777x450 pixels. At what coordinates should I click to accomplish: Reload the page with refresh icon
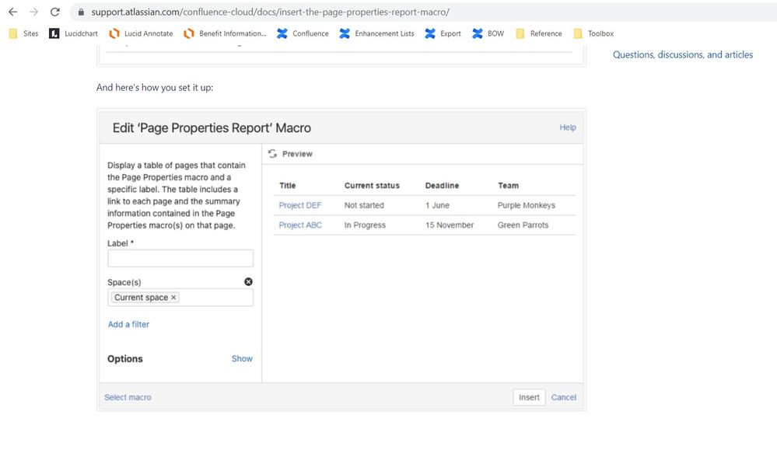55,12
